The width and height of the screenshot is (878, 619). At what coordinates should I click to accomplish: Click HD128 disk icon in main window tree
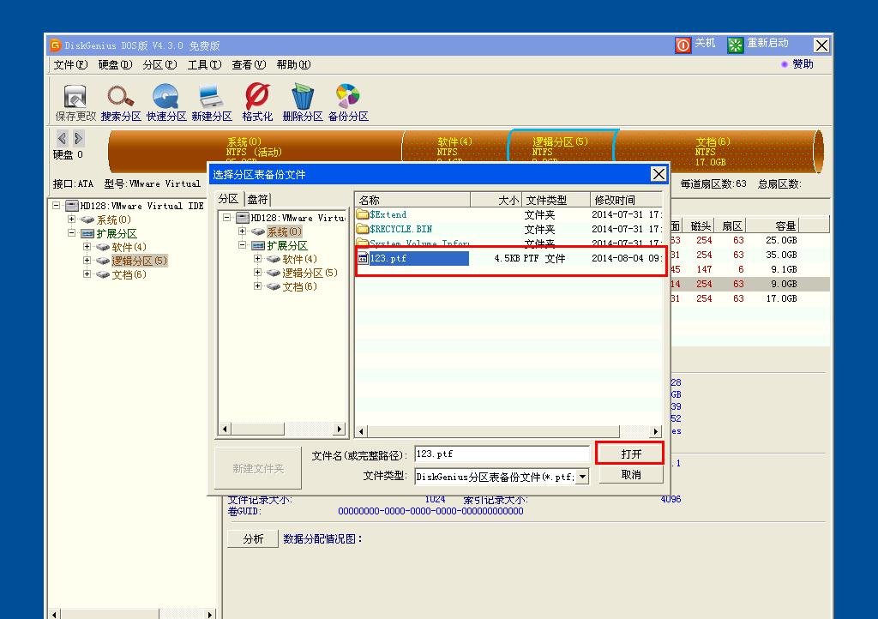(72, 206)
